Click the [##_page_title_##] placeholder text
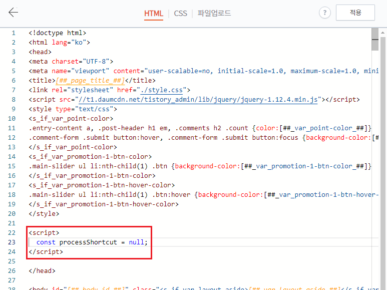Viewport: 387px width, 290px height. 90,81
